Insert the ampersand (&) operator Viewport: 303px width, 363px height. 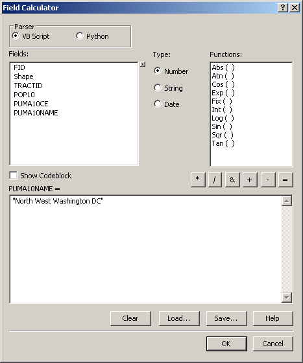[232, 180]
